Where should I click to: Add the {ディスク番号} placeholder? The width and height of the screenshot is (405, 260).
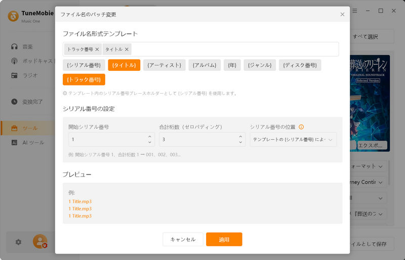coord(300,65)
